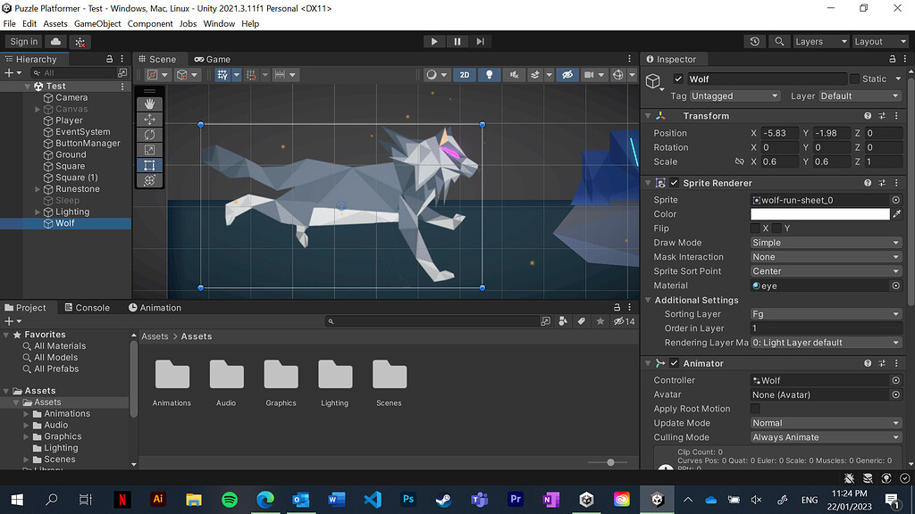This screenshot has height=514, width=915.
Task: Toggle scene lighting with the lightbulb icon
Action: [490, 75]
